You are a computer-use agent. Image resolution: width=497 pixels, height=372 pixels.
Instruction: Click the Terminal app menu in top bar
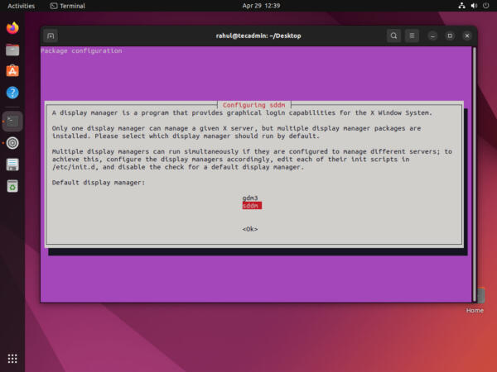(x=67, y=5)
